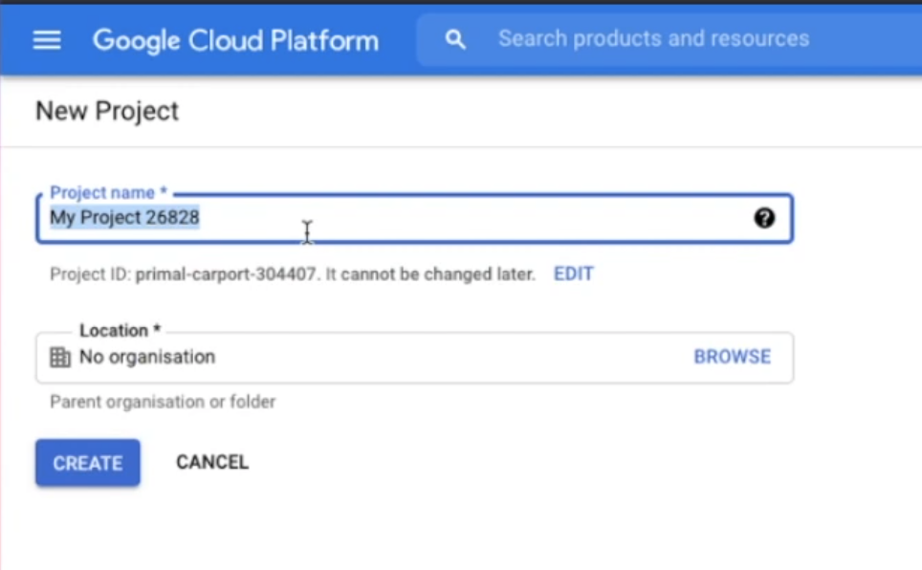This screenshot has width=922, height=570.
Task: Cancel the new project creation
Action: [212, 463]
